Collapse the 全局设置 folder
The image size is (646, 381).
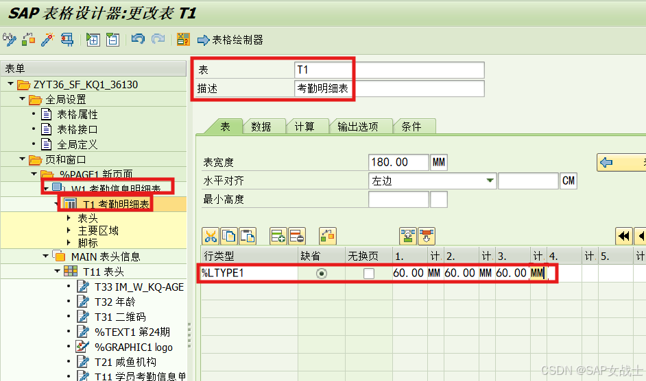[22, 98]
